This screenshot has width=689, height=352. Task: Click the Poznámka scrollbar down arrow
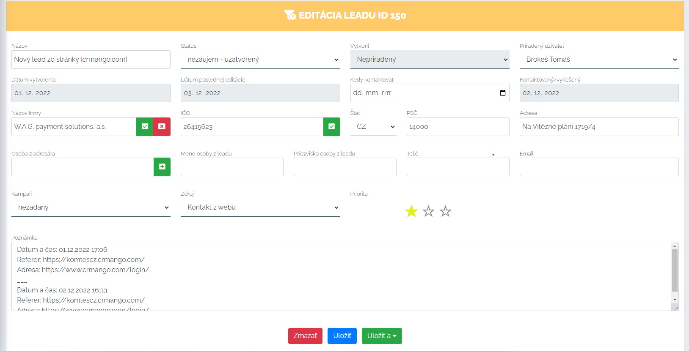(675, 300)
